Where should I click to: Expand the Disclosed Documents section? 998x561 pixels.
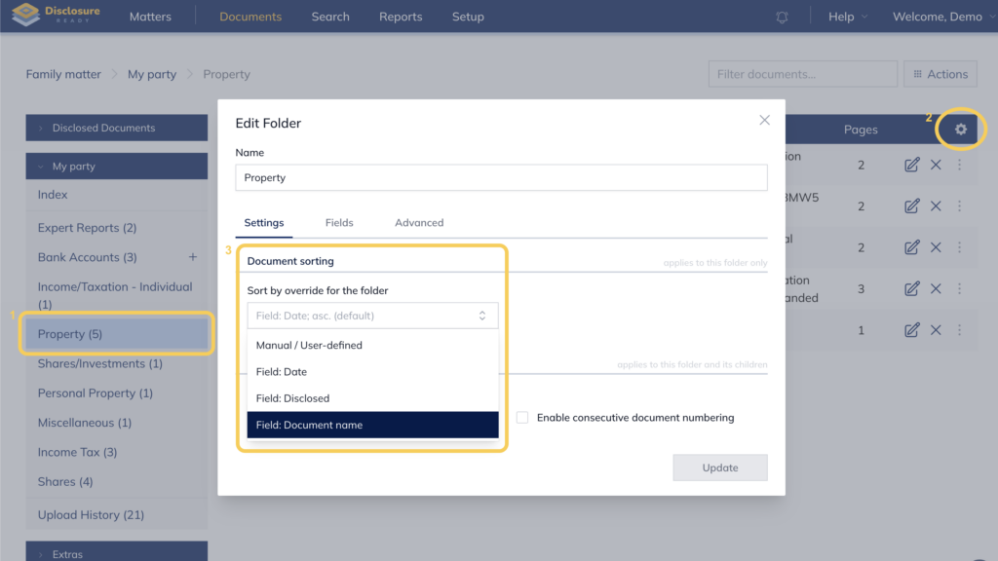116,128
